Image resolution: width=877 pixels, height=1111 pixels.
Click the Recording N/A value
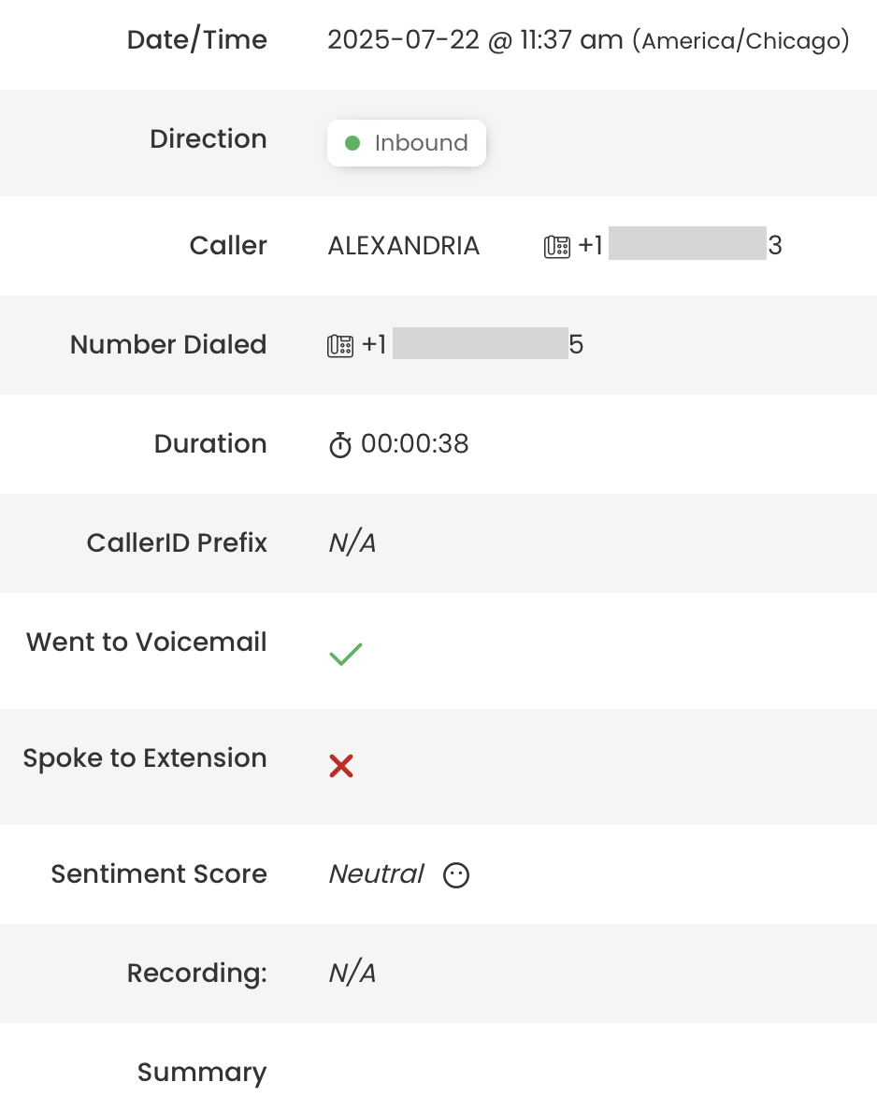click(352, 974)
